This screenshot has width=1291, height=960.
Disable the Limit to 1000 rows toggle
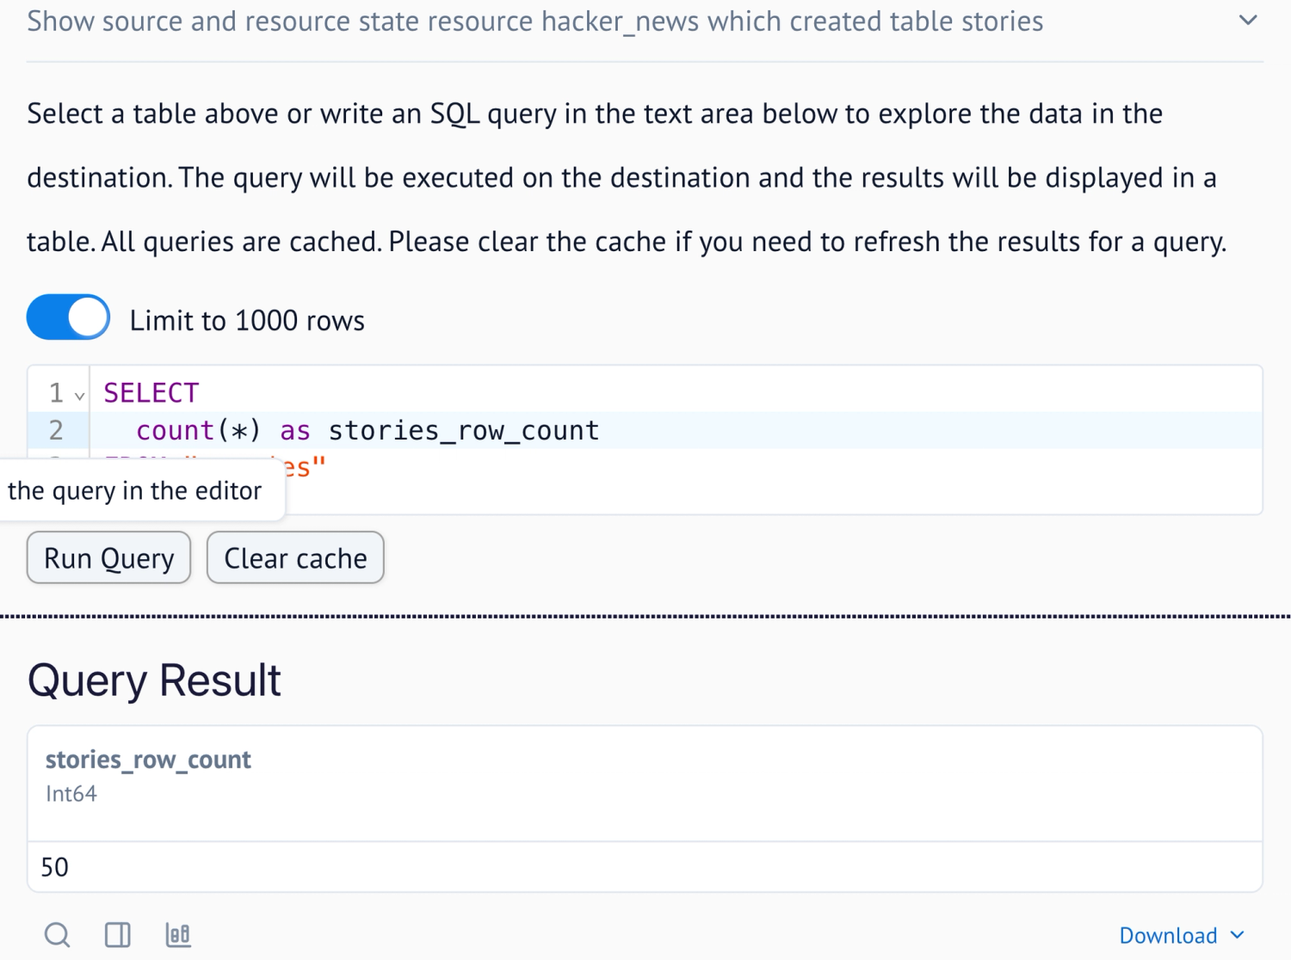pyautogui.click(x=68, y=317)
